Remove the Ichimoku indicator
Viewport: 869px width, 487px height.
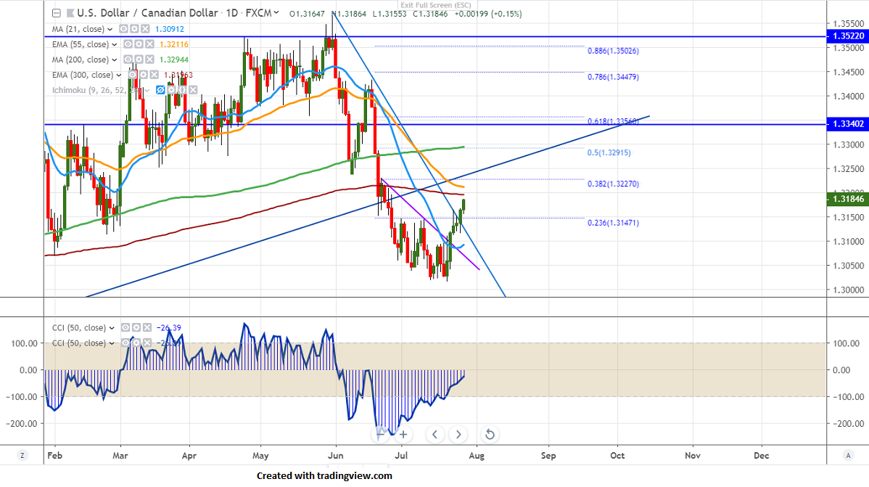(x=193, y=90)
